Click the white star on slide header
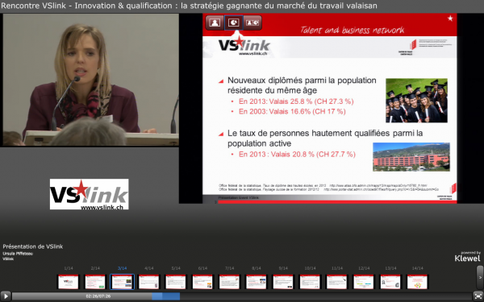This screenshot has height=302, width=484. (450, 19)
